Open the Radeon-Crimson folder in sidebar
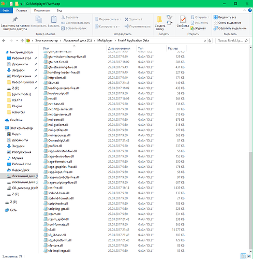This screenshot has width=253, height=259. [23, 82]
